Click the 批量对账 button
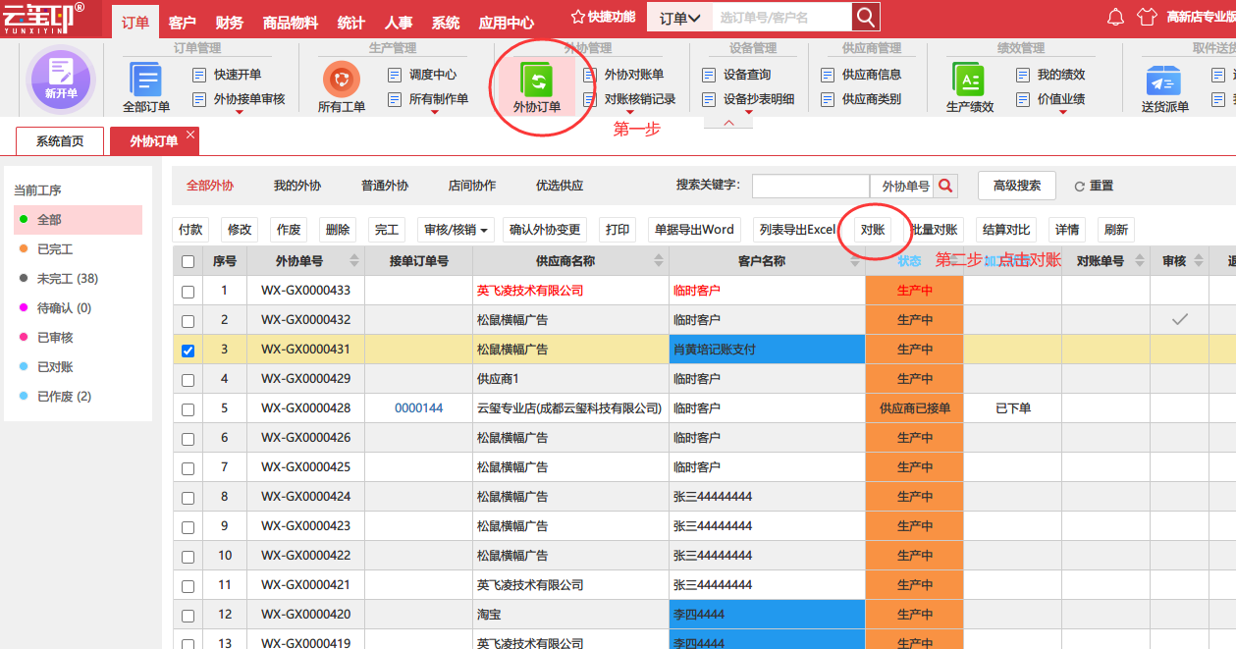Viewport: 1236px width, 649px height. [x=935, y=230]
